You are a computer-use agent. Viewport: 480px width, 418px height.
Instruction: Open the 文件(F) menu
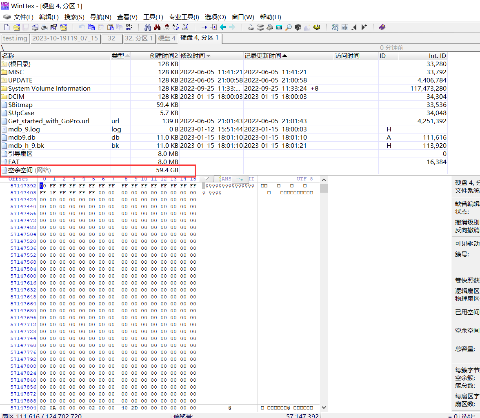tap(23, 17)
